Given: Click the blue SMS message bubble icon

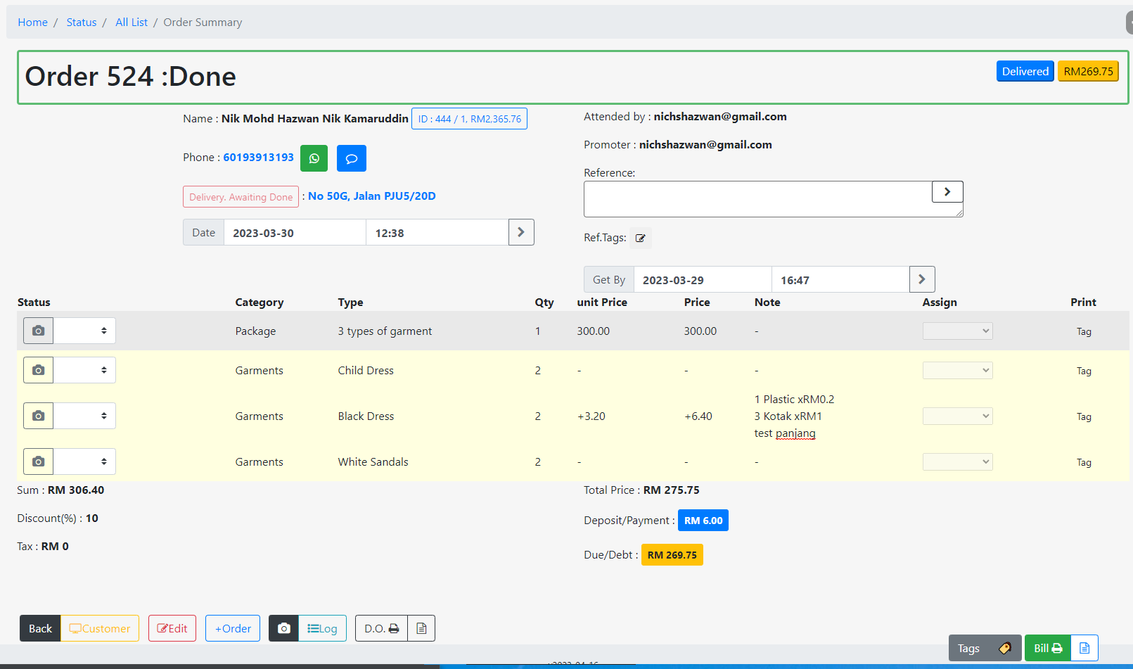Looking at the screenshot, I should click(x=352, y=158).
